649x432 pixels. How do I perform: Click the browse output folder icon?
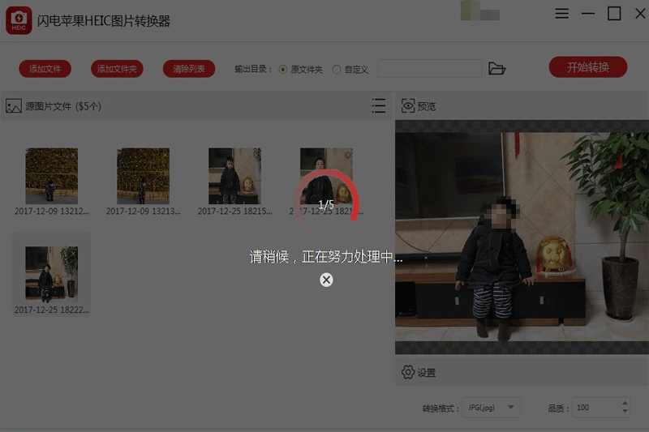[x=497, y=69]
